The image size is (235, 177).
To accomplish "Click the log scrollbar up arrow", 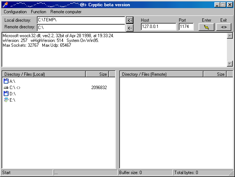I will (230, 36).
